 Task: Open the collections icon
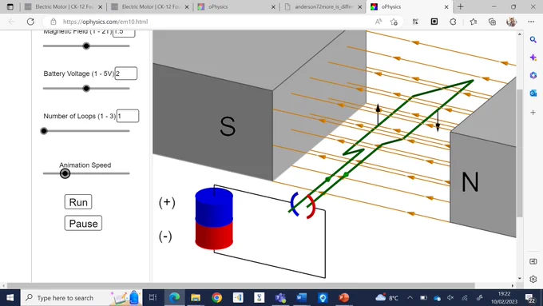[492, 22]
